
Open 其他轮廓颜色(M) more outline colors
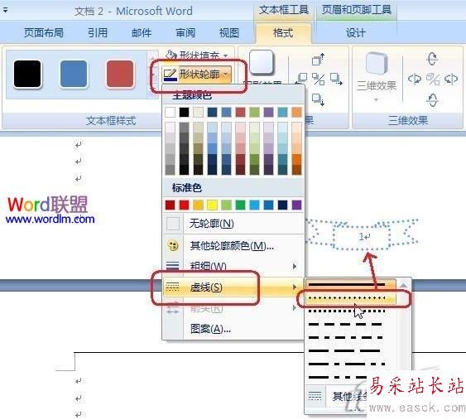233,246
